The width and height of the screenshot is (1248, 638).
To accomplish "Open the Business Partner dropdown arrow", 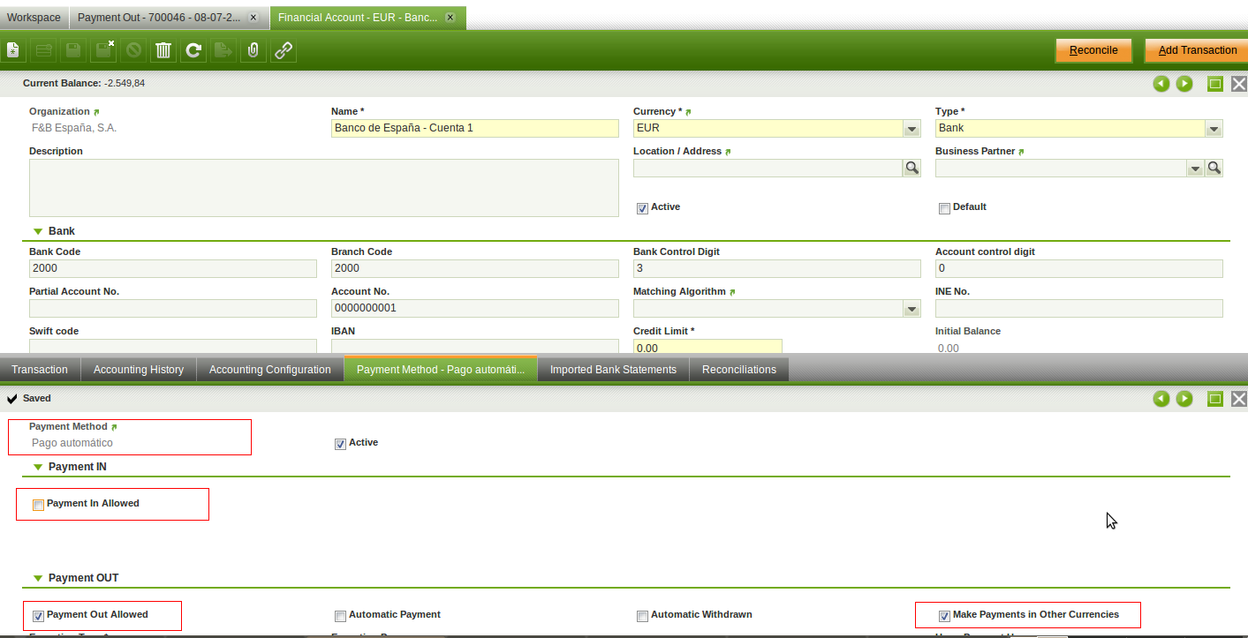I will point(1195,169).
